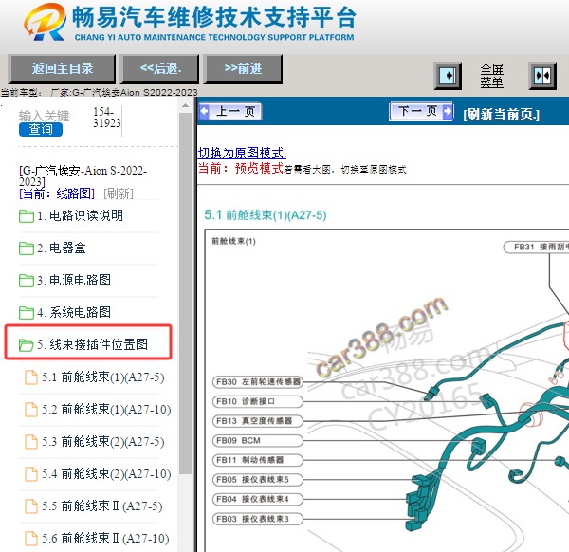Go to next page with 下一页
Image resolution: width=569 pixels, height=552 pixels.
[421, 111]
